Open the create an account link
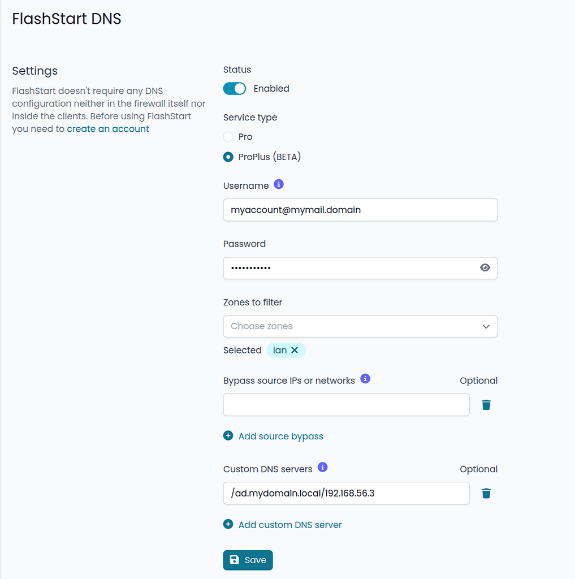 point(107,128)
